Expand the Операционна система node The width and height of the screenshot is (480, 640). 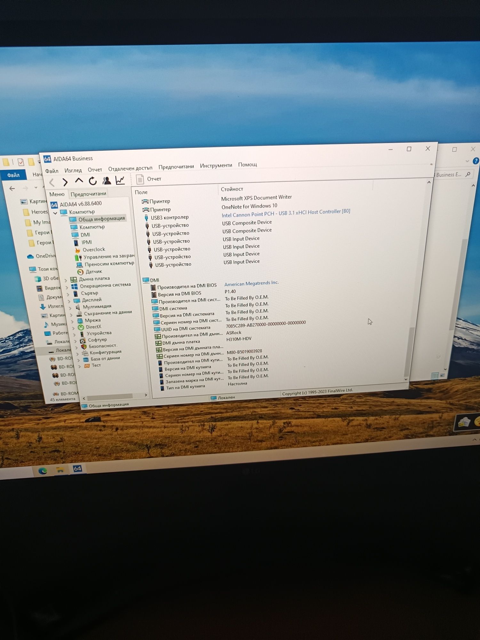(67, 287)
